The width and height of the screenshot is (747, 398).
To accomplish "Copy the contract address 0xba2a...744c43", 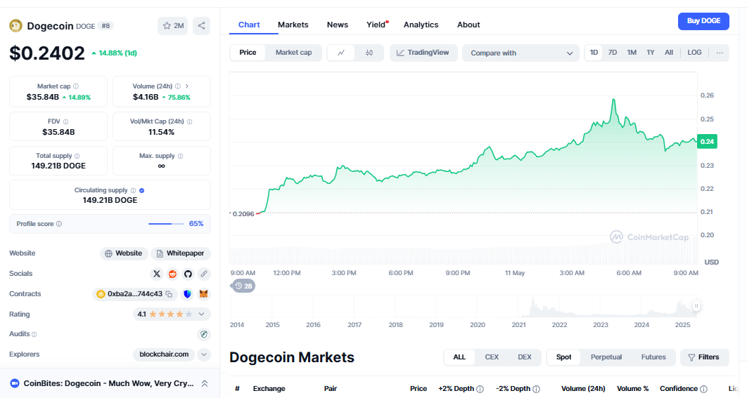I will (169, 294).
